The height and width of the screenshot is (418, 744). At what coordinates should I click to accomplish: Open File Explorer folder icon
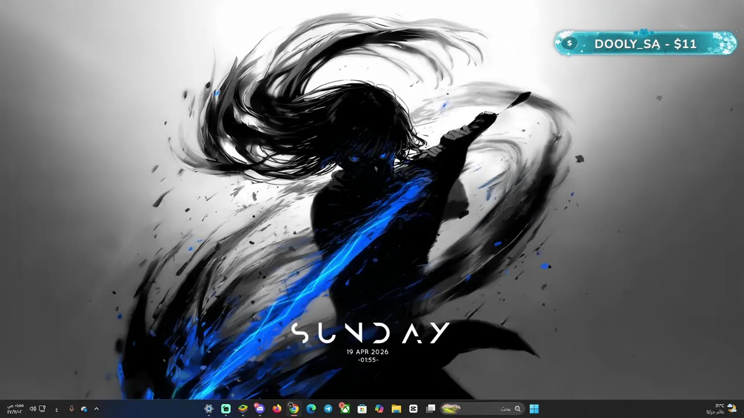(x=396, y=409)
